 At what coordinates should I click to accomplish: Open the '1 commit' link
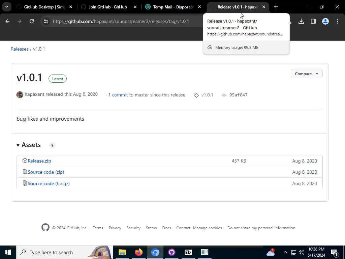click(x=118, y=95)
